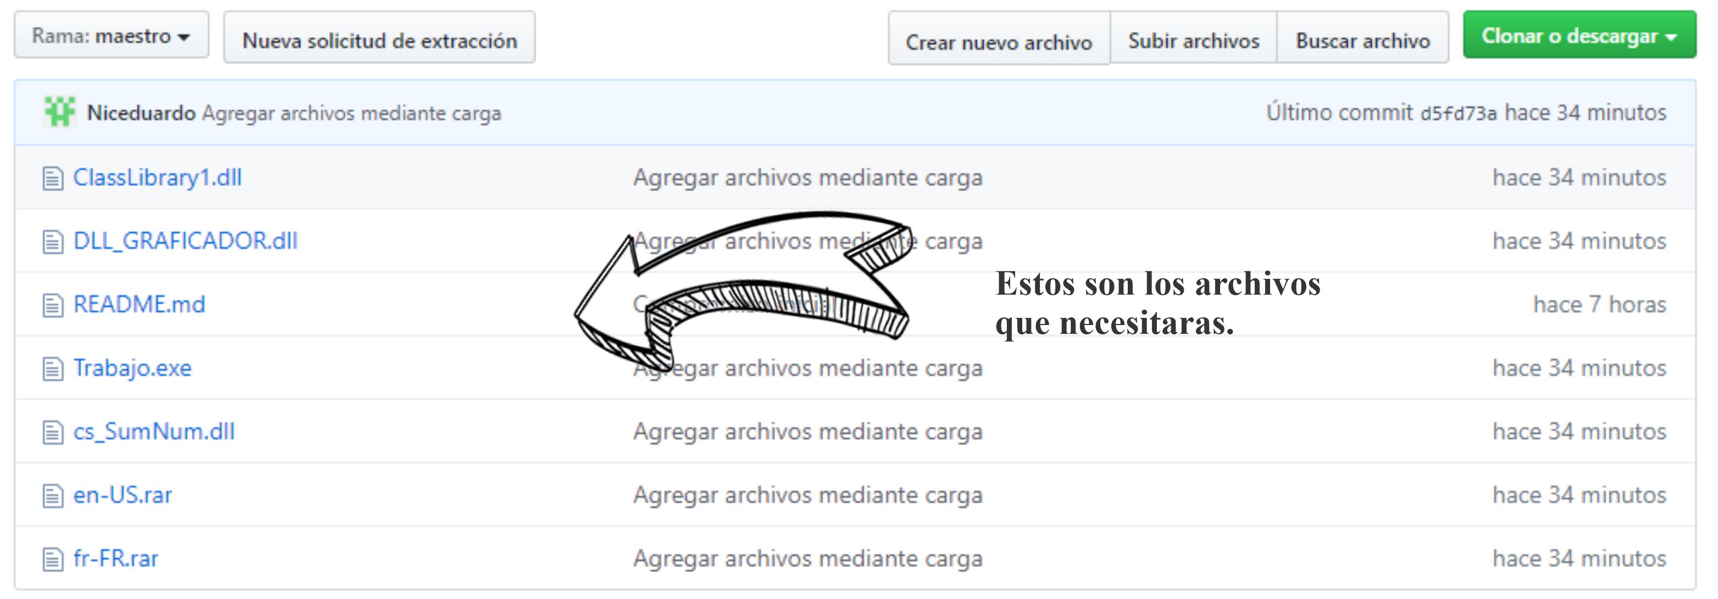
Task: Click the file icon beside ClassLibrary1.dll
Action: (52, 177)
